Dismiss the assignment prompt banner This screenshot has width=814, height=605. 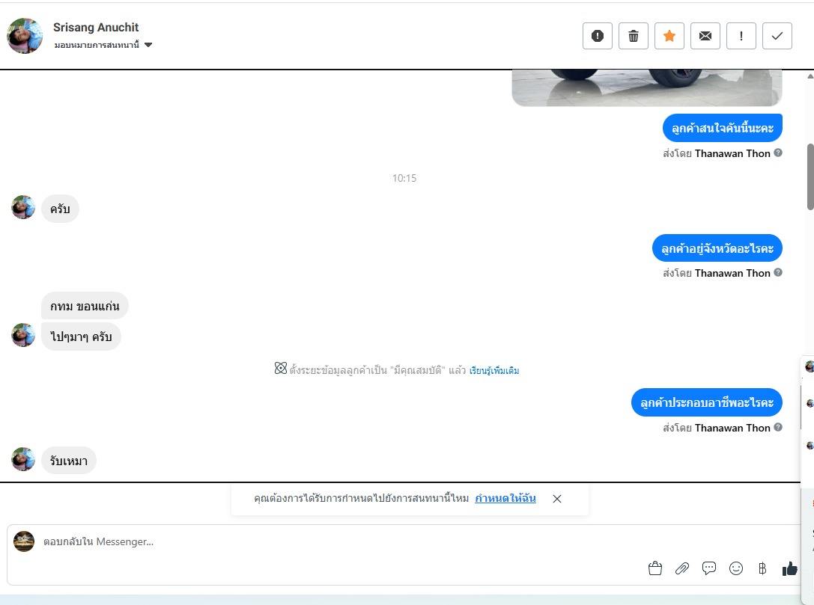(x=557, y=499)
